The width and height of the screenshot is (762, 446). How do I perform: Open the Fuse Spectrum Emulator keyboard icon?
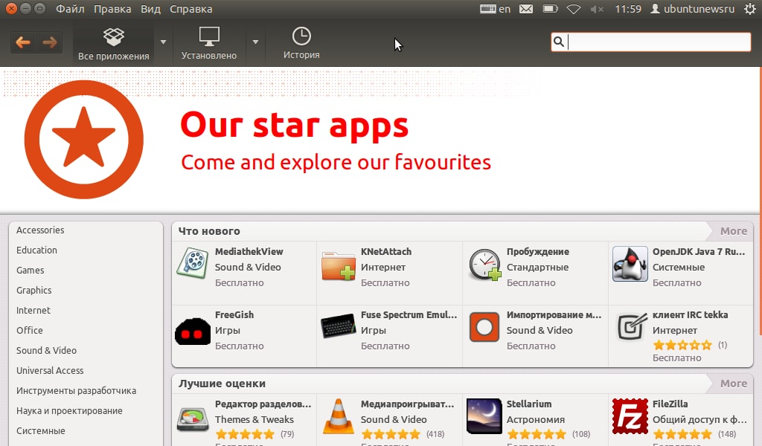coord(339,326)
